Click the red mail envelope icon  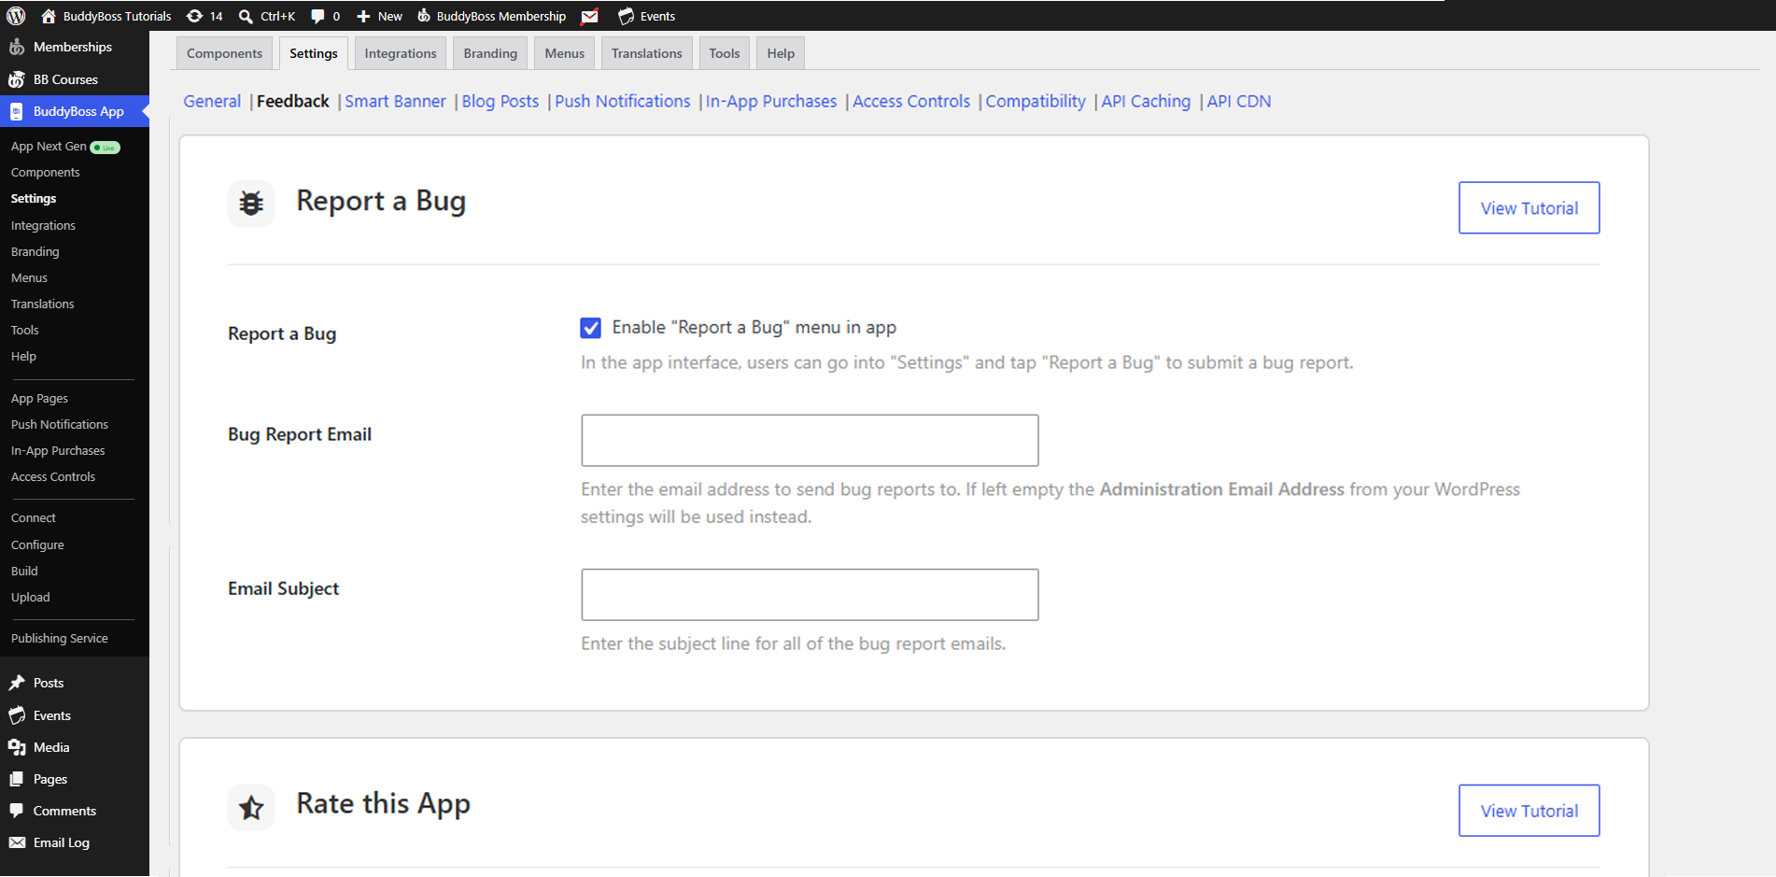(x=590, y=16)
